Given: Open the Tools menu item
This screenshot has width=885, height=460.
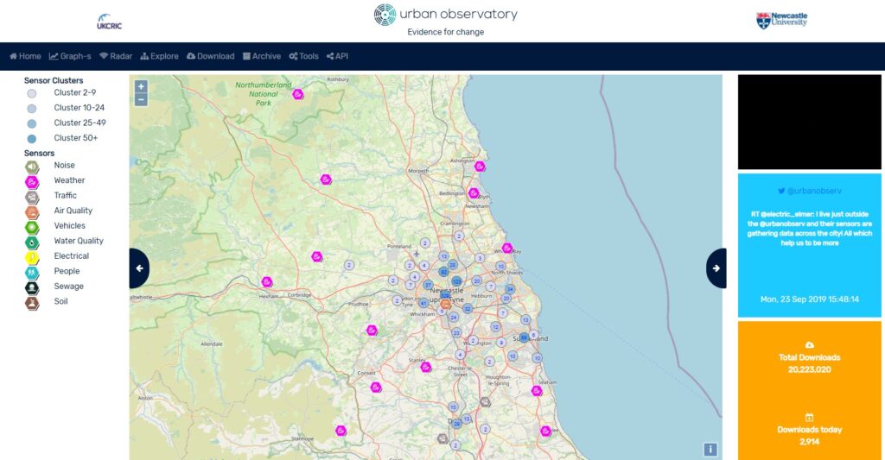Looking at the screenshot, I should click(303, 56).
